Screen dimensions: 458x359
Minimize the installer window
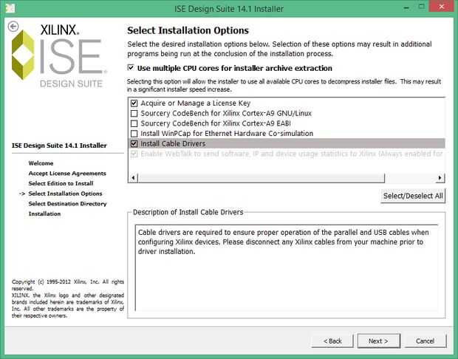pos(406,7)
